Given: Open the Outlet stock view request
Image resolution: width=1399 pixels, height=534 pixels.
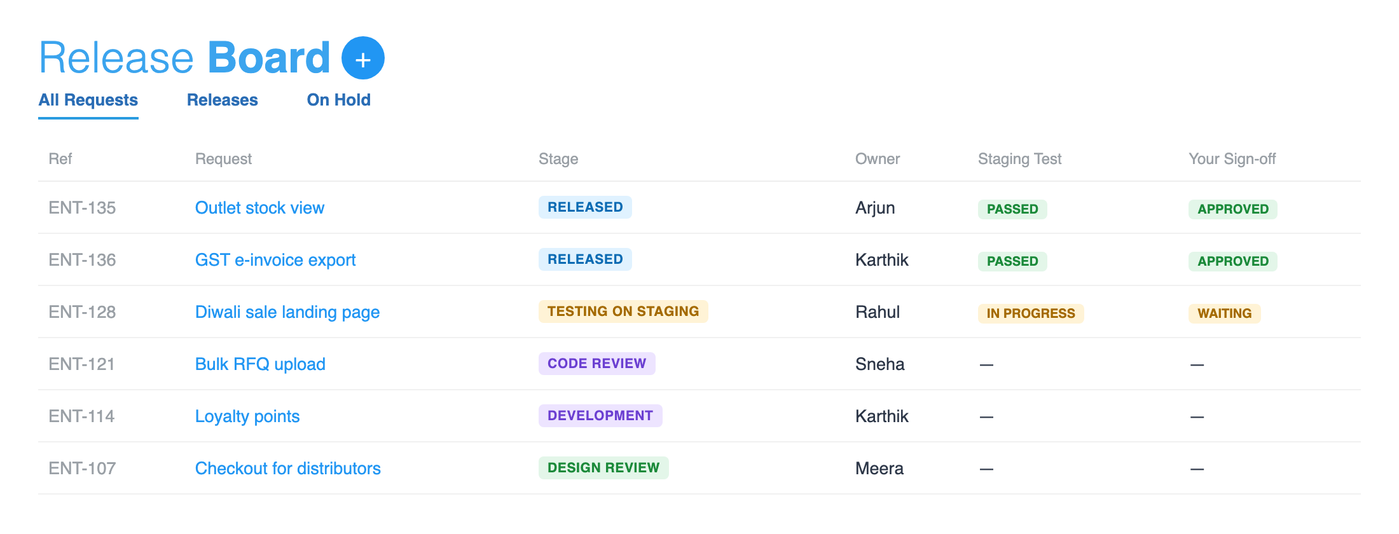Looking at the screenshot, I should [x=259, y=208].
